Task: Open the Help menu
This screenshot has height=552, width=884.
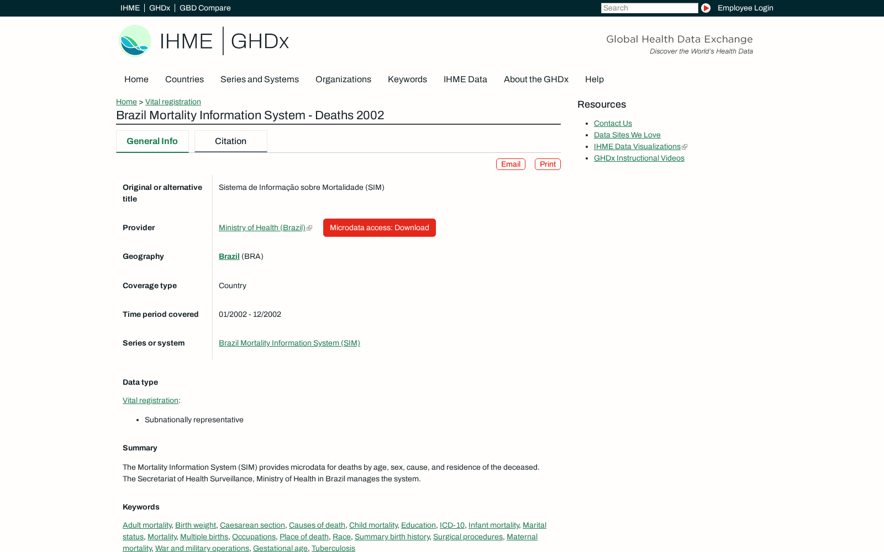Action: [594, 79]
